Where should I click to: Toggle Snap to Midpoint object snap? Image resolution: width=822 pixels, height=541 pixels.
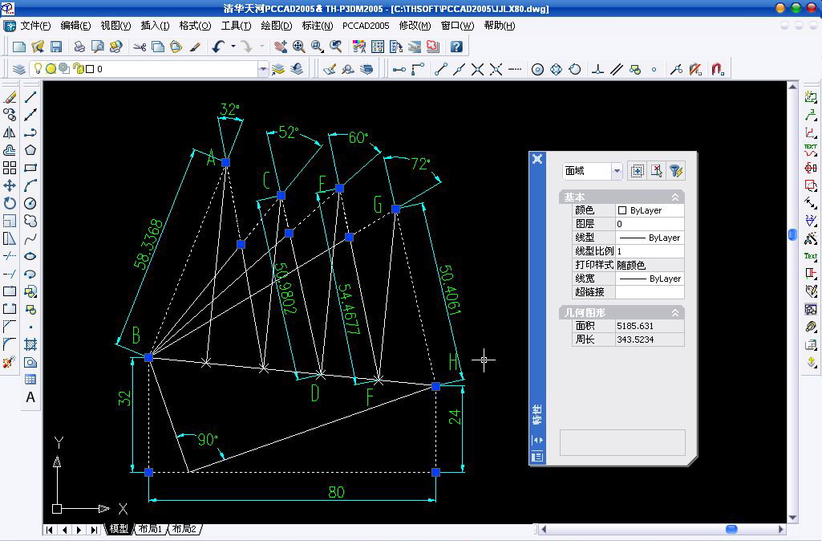point(459,69)
